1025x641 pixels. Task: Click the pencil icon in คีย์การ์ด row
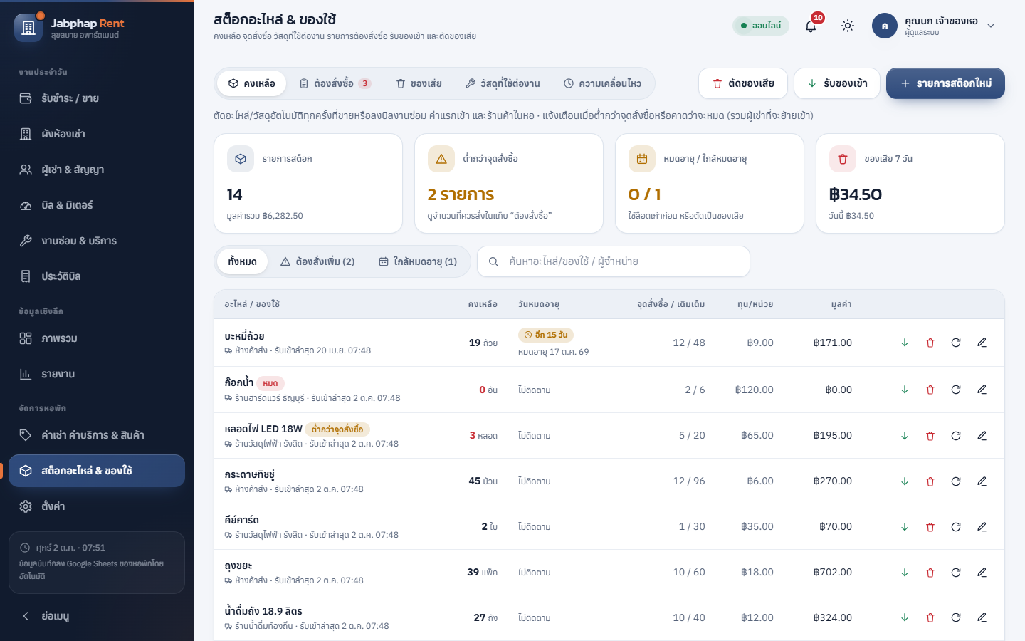tap(982, 526)
